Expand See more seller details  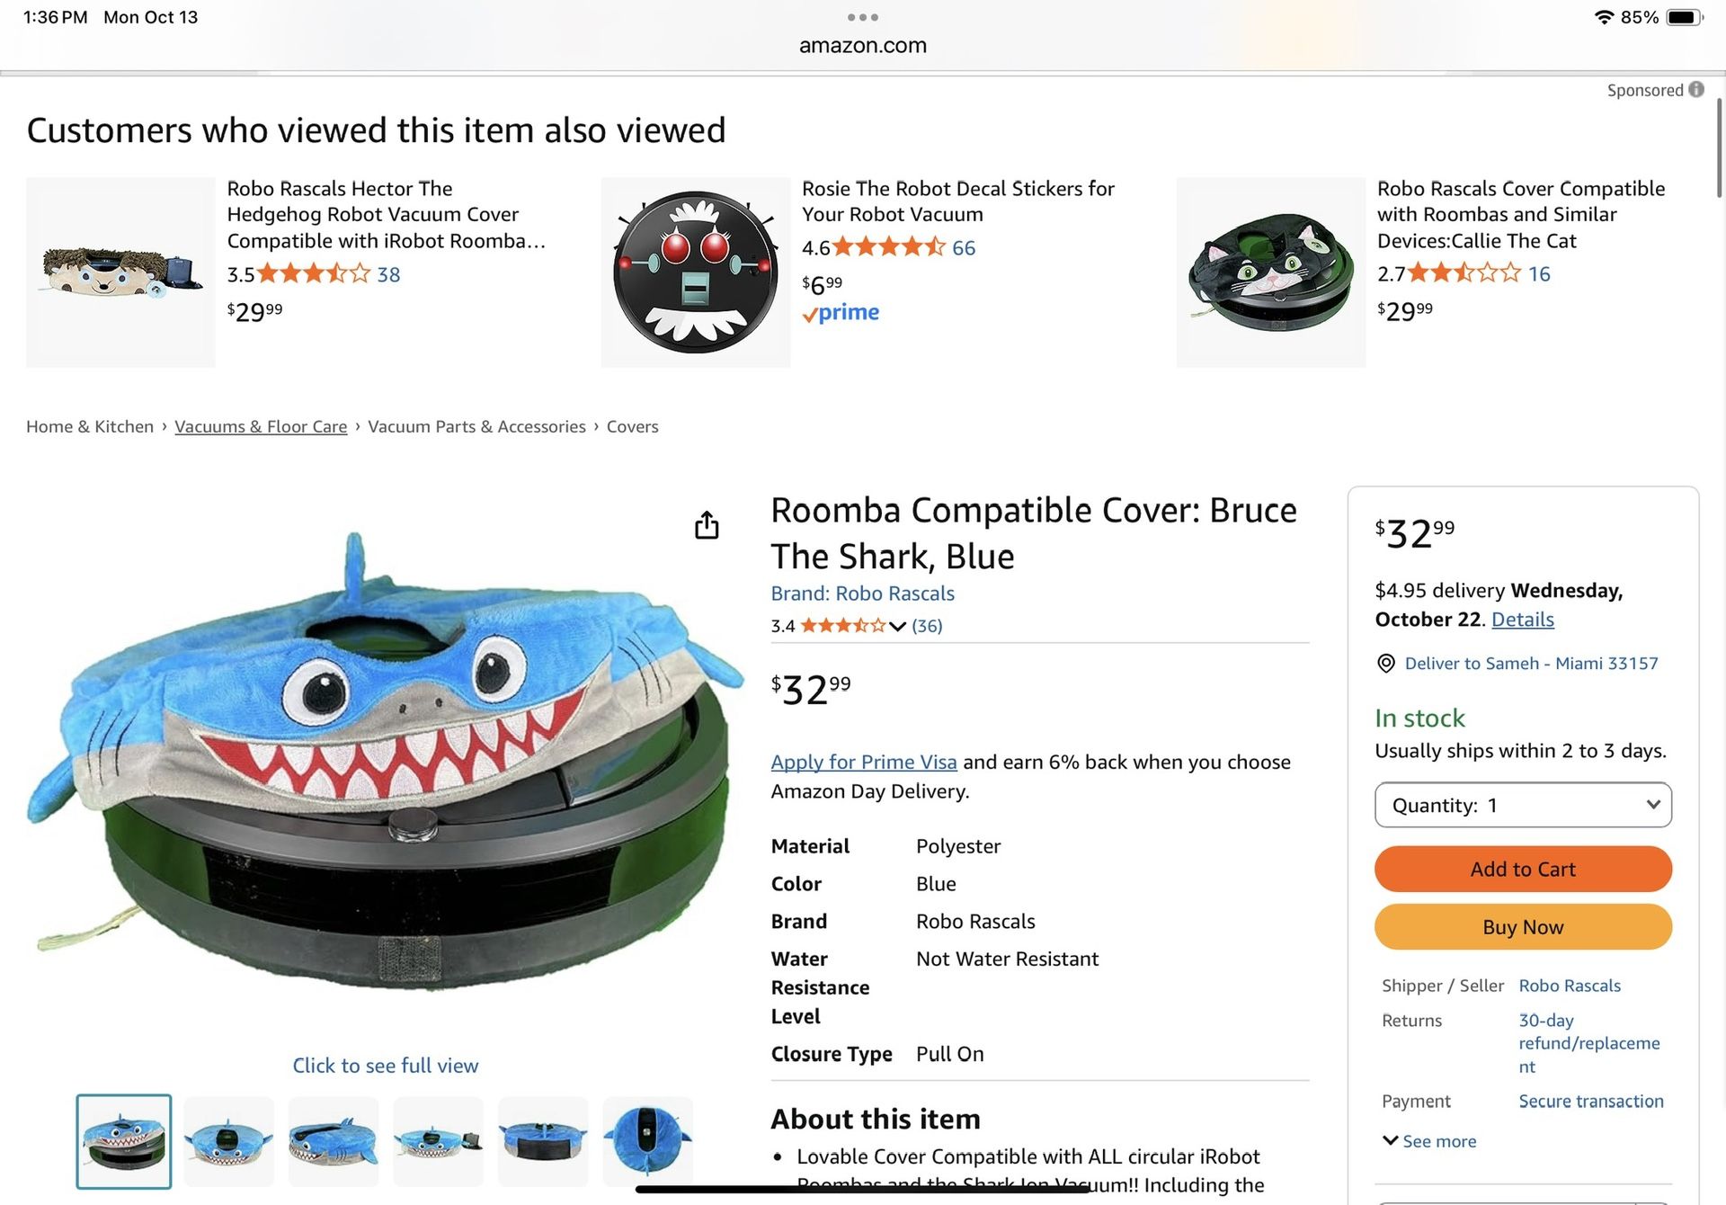1429,1141
